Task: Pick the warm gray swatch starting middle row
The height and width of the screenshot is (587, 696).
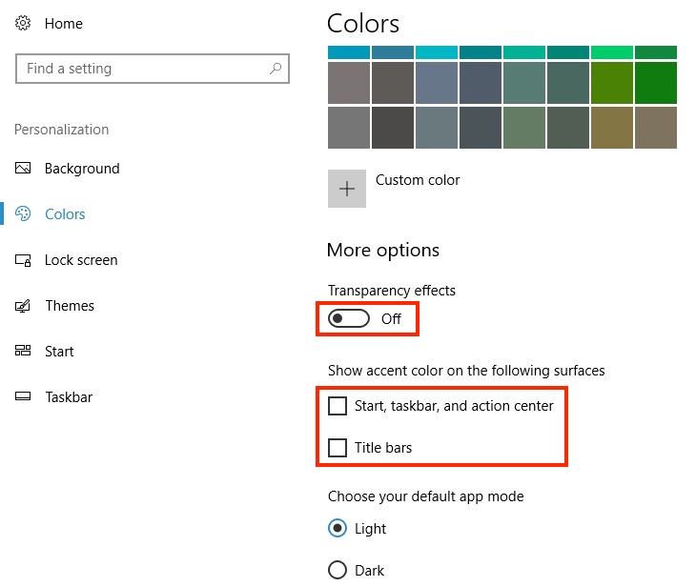Action: (348, 83)
